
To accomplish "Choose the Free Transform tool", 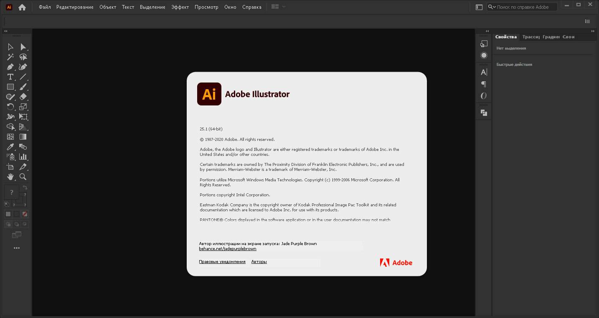I will click(23, 117).
